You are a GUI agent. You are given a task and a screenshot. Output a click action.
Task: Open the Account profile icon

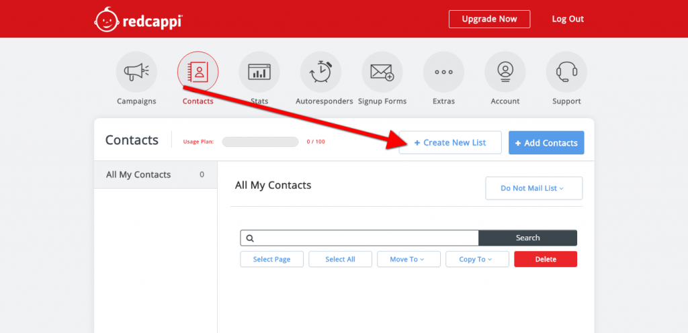505,72
